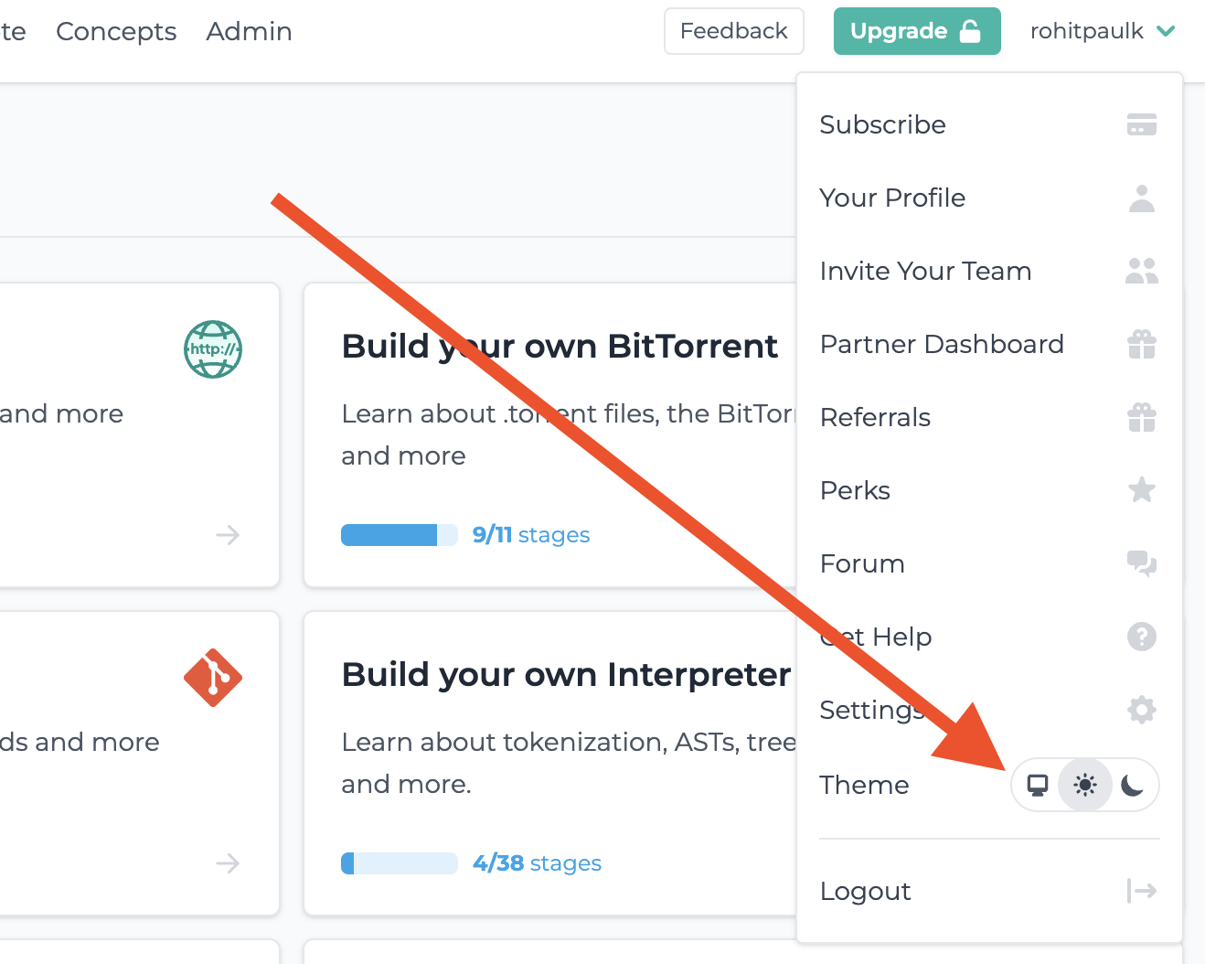This screenshot has height=964, width=1205.
Task: Enable dark theme with the moon icon
Action: [1132, 785]
